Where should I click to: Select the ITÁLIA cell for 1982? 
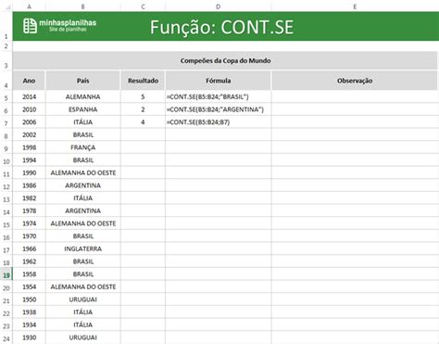(x=82, y=198)
